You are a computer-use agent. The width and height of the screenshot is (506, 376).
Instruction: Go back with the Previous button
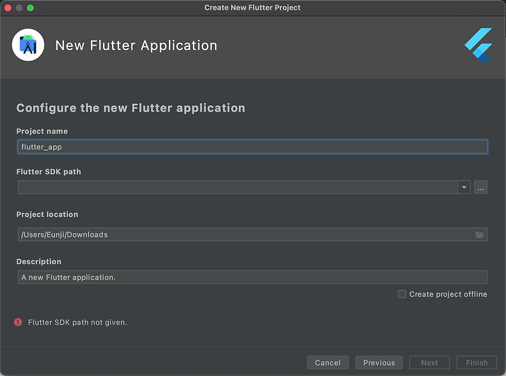click(379, 363)
